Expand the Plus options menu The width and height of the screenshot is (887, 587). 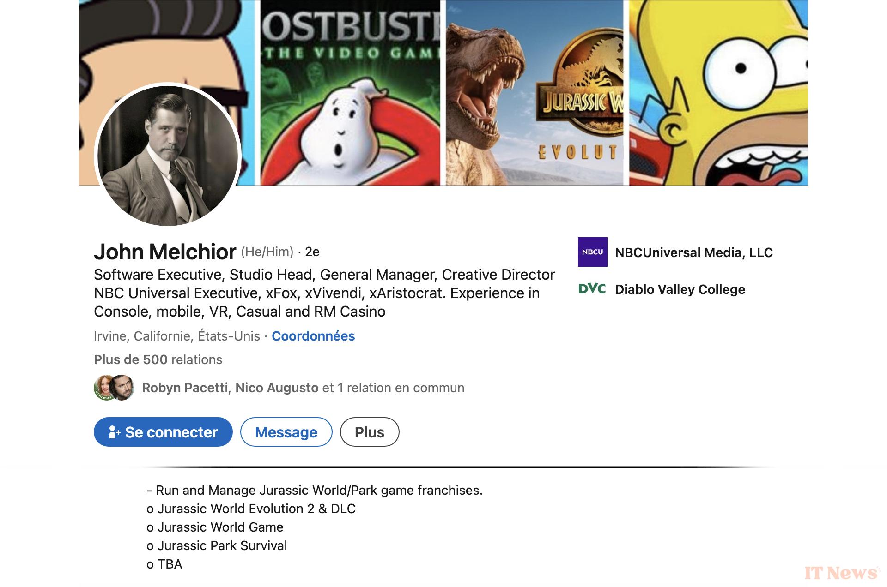(370, 432)
